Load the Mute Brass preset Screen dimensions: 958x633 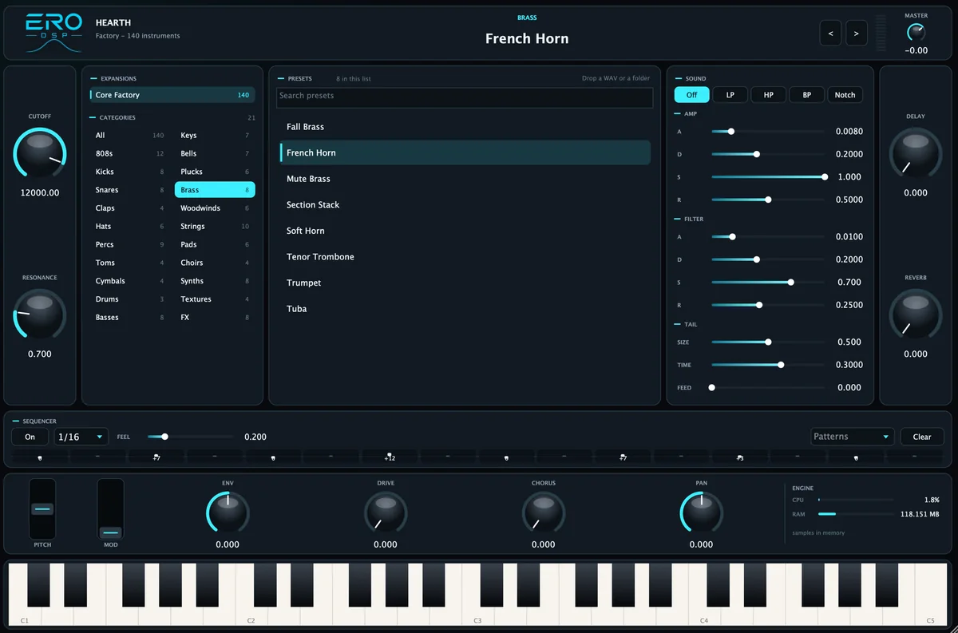click(x=465, y=179)
